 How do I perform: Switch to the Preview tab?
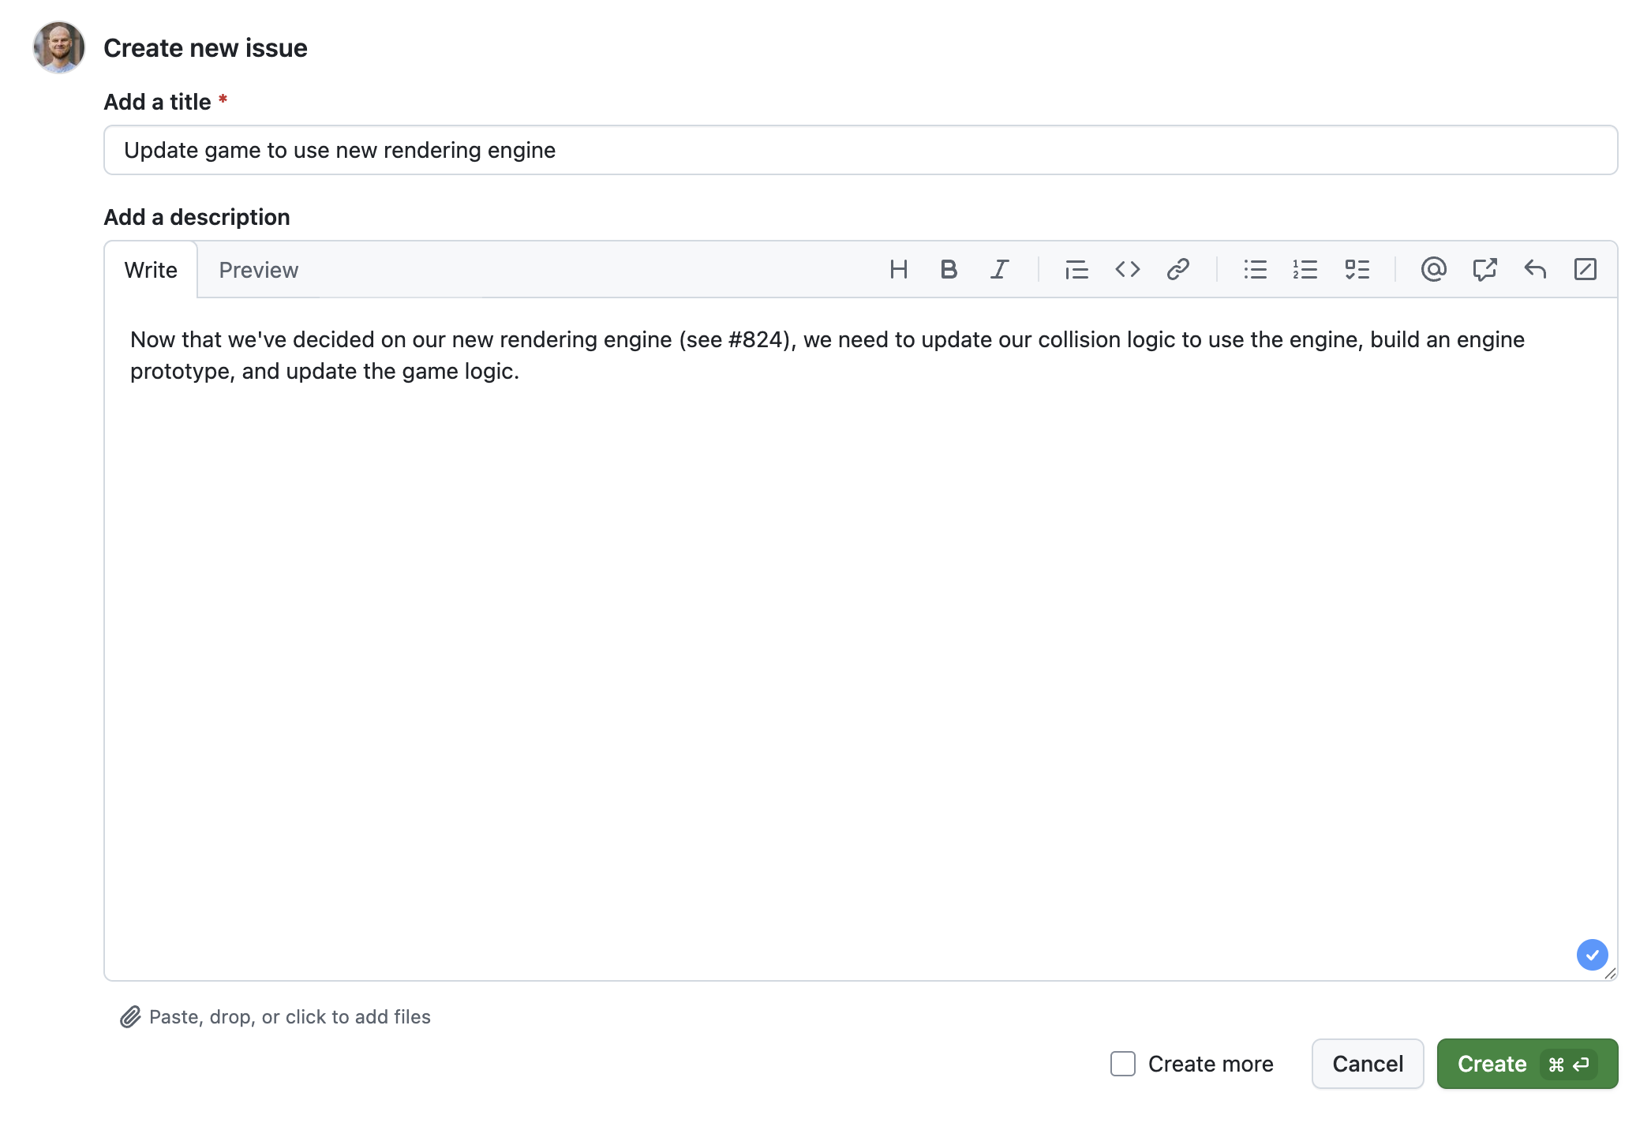coord(258,269)
